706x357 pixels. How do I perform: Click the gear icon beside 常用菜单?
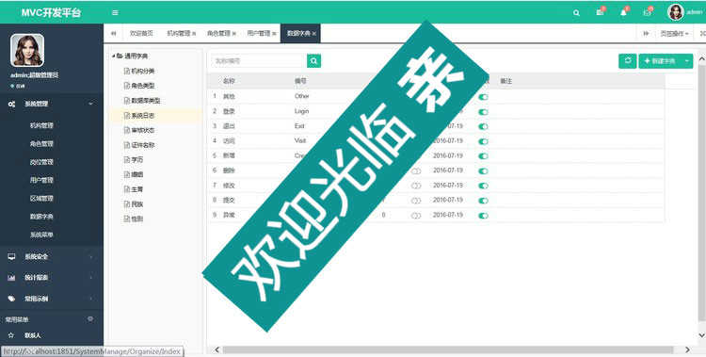pyautogui.click(x=90, y=319)
